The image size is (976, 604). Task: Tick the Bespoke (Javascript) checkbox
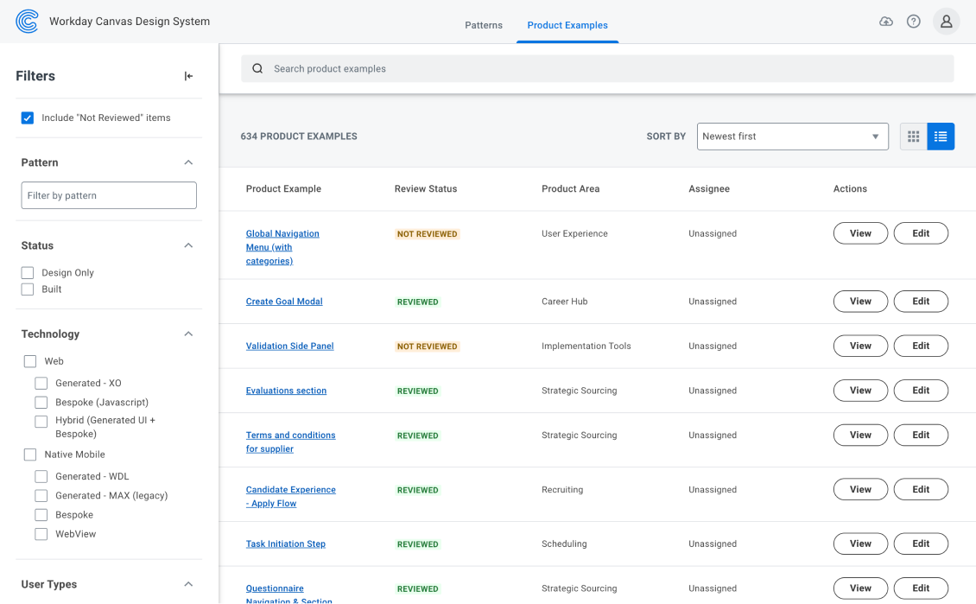[41, 403]
